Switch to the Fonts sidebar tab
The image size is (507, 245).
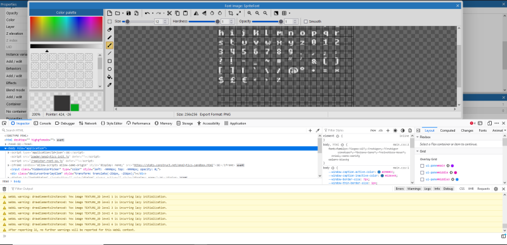pos(483,130)
